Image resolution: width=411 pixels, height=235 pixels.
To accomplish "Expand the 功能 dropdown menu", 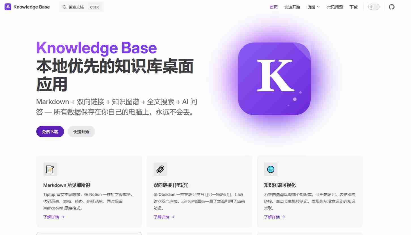I will pos(313,7).
